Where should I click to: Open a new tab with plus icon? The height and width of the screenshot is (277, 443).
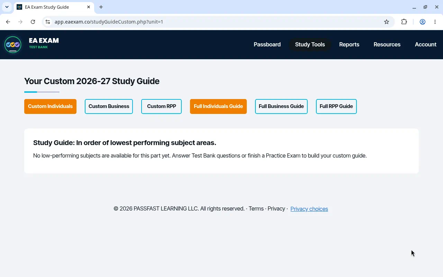101,7
